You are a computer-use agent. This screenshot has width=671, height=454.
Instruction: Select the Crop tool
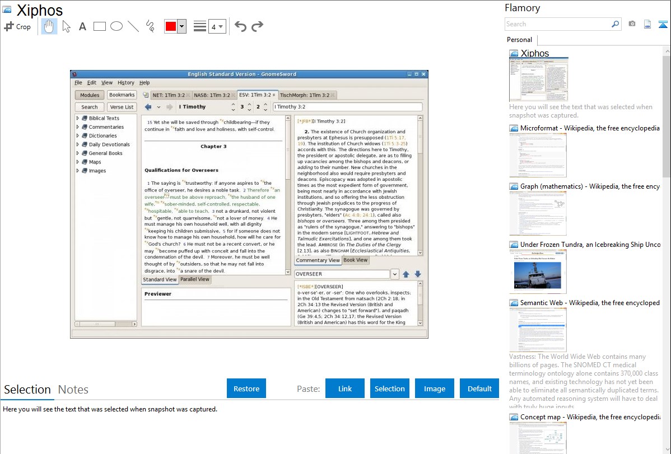coord(17,26)
